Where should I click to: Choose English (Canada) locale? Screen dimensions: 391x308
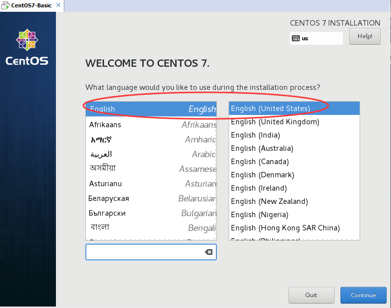(x=294, y=162)
